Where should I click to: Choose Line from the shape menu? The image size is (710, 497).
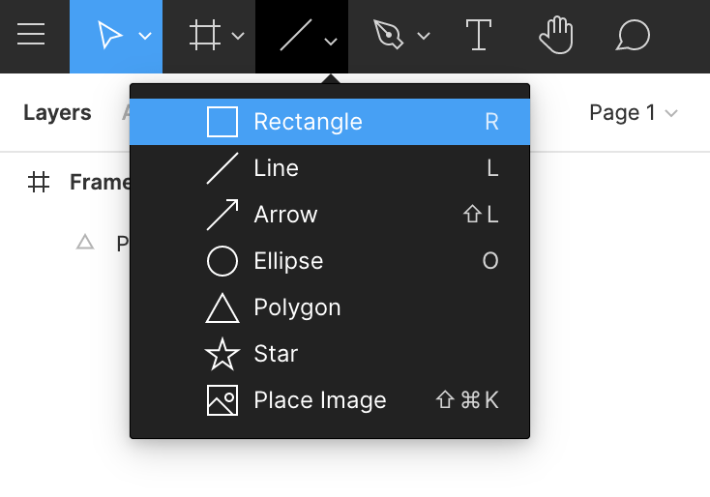click(x=329, y=168)
